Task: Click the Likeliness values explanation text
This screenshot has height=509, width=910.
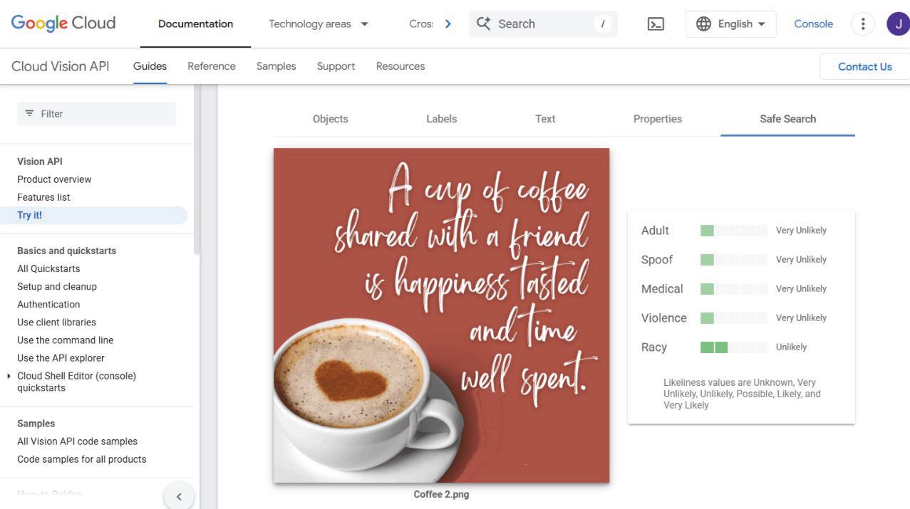Action: (742, 394)
